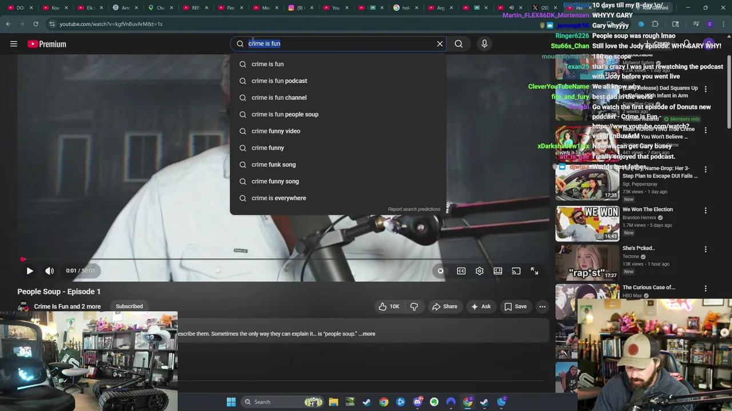Image resolution: width=732 pixels, height=411 pixels.
Task: Enter fullscreen mode in player
Action: (535, 271)
